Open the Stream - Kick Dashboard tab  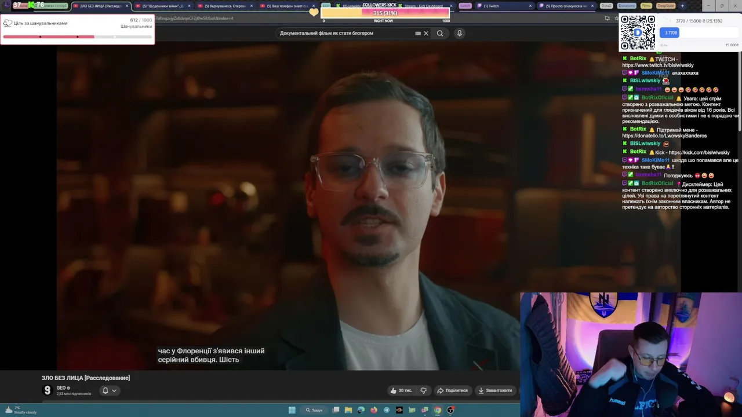click(423, 6)
